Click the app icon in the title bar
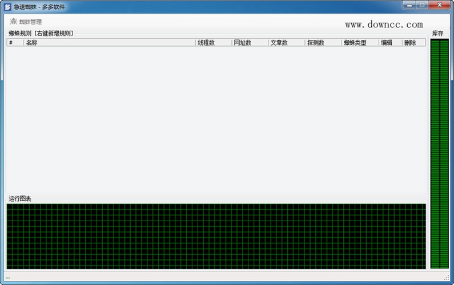454x285 pixels. tap(7, 6)
